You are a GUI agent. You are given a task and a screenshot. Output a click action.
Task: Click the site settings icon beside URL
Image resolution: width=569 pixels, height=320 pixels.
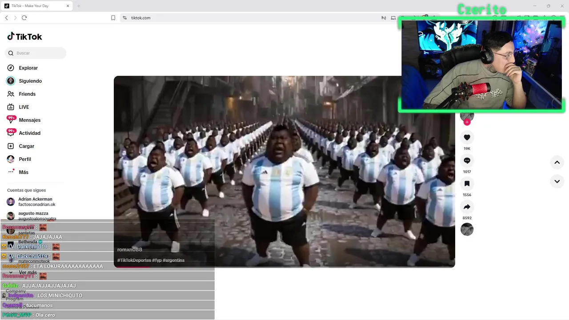[124, 18]
